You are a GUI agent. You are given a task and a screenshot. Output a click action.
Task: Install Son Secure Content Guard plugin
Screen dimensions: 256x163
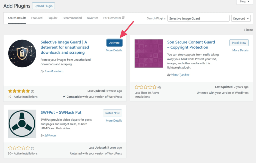pyautogui.click(x=239, y=43)
